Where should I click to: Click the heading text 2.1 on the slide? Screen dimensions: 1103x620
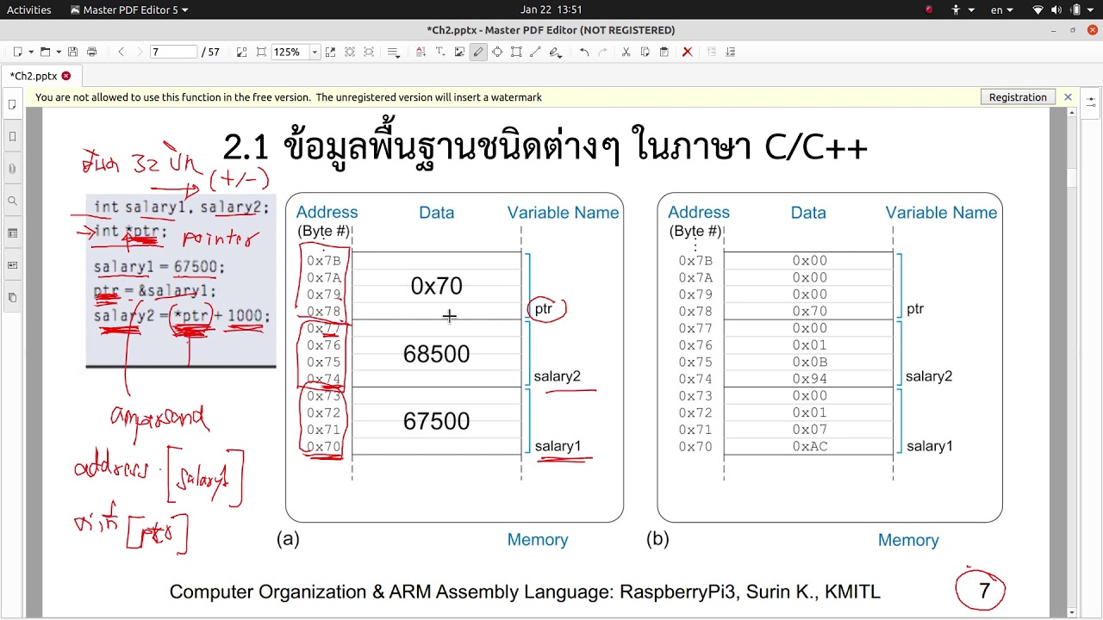click(246, 147)
